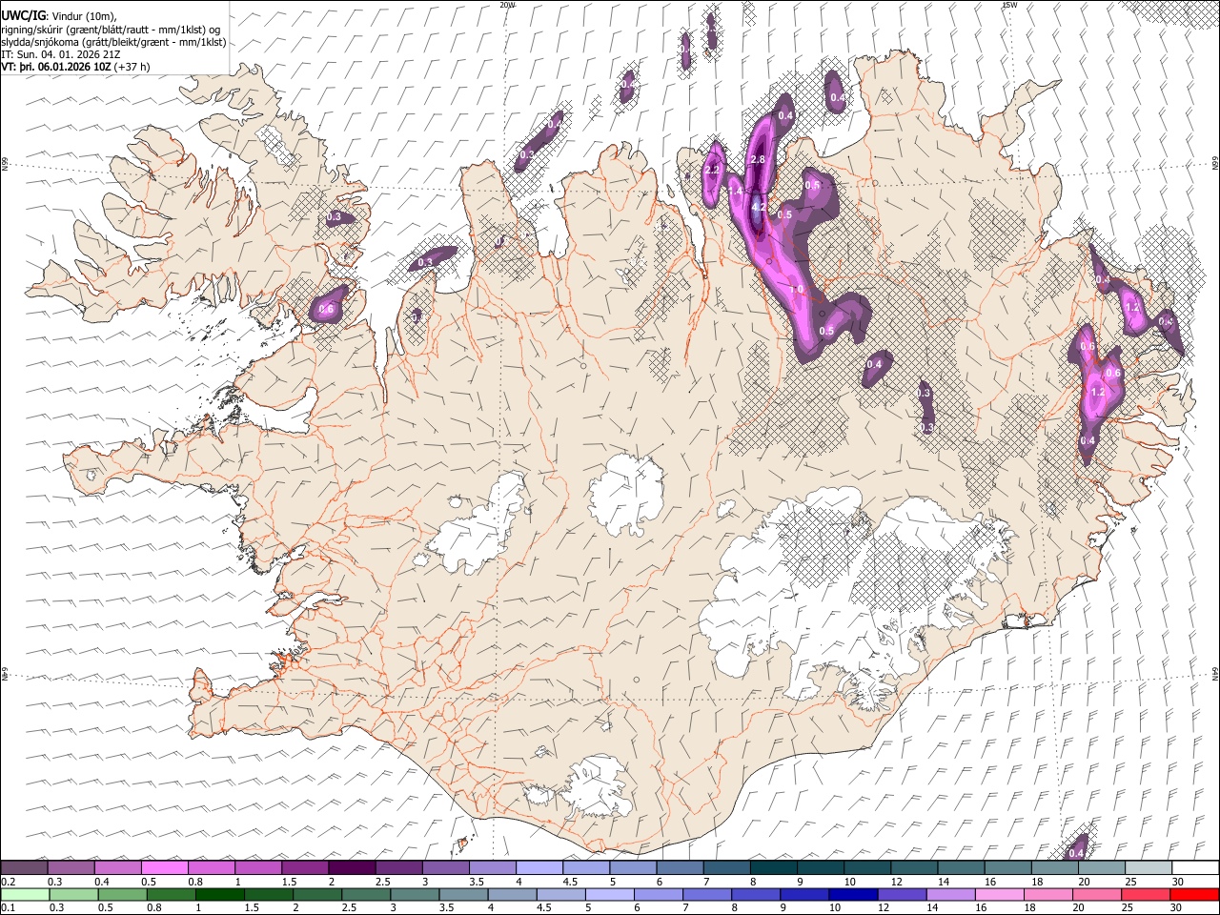
Task: Select the bright red rain swatch after 30
Action: click(x=1194, y=894)
